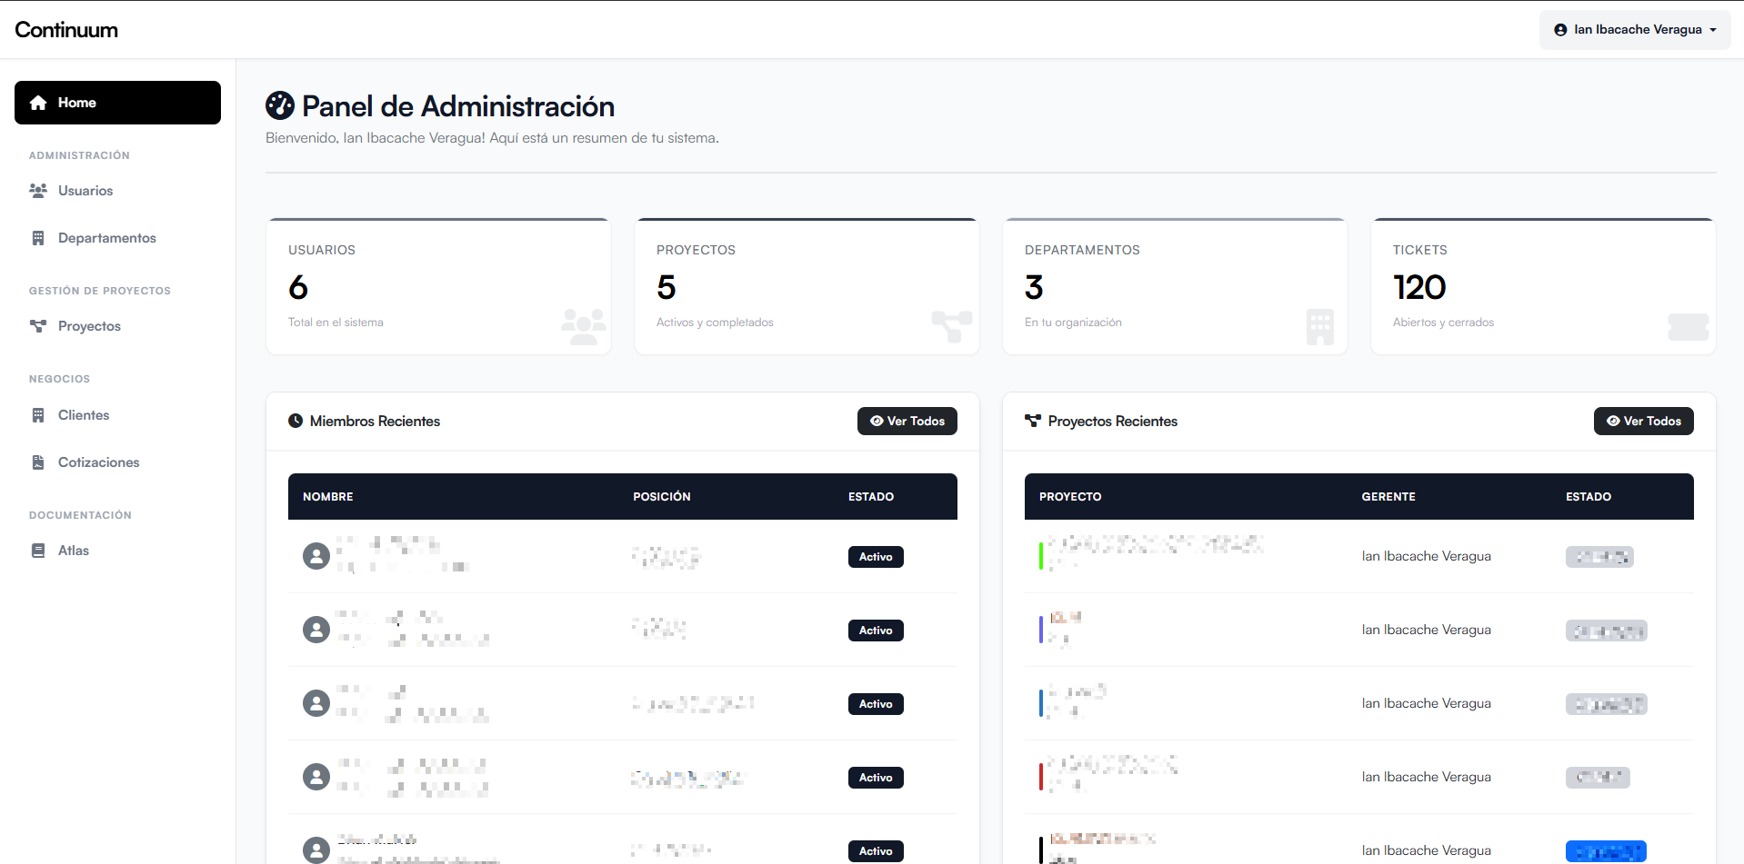Image resolution: width=1744 pixels, height=864 pixels.
Task: Click the GERENTE column header
Action: click(x=1388, y=497)
